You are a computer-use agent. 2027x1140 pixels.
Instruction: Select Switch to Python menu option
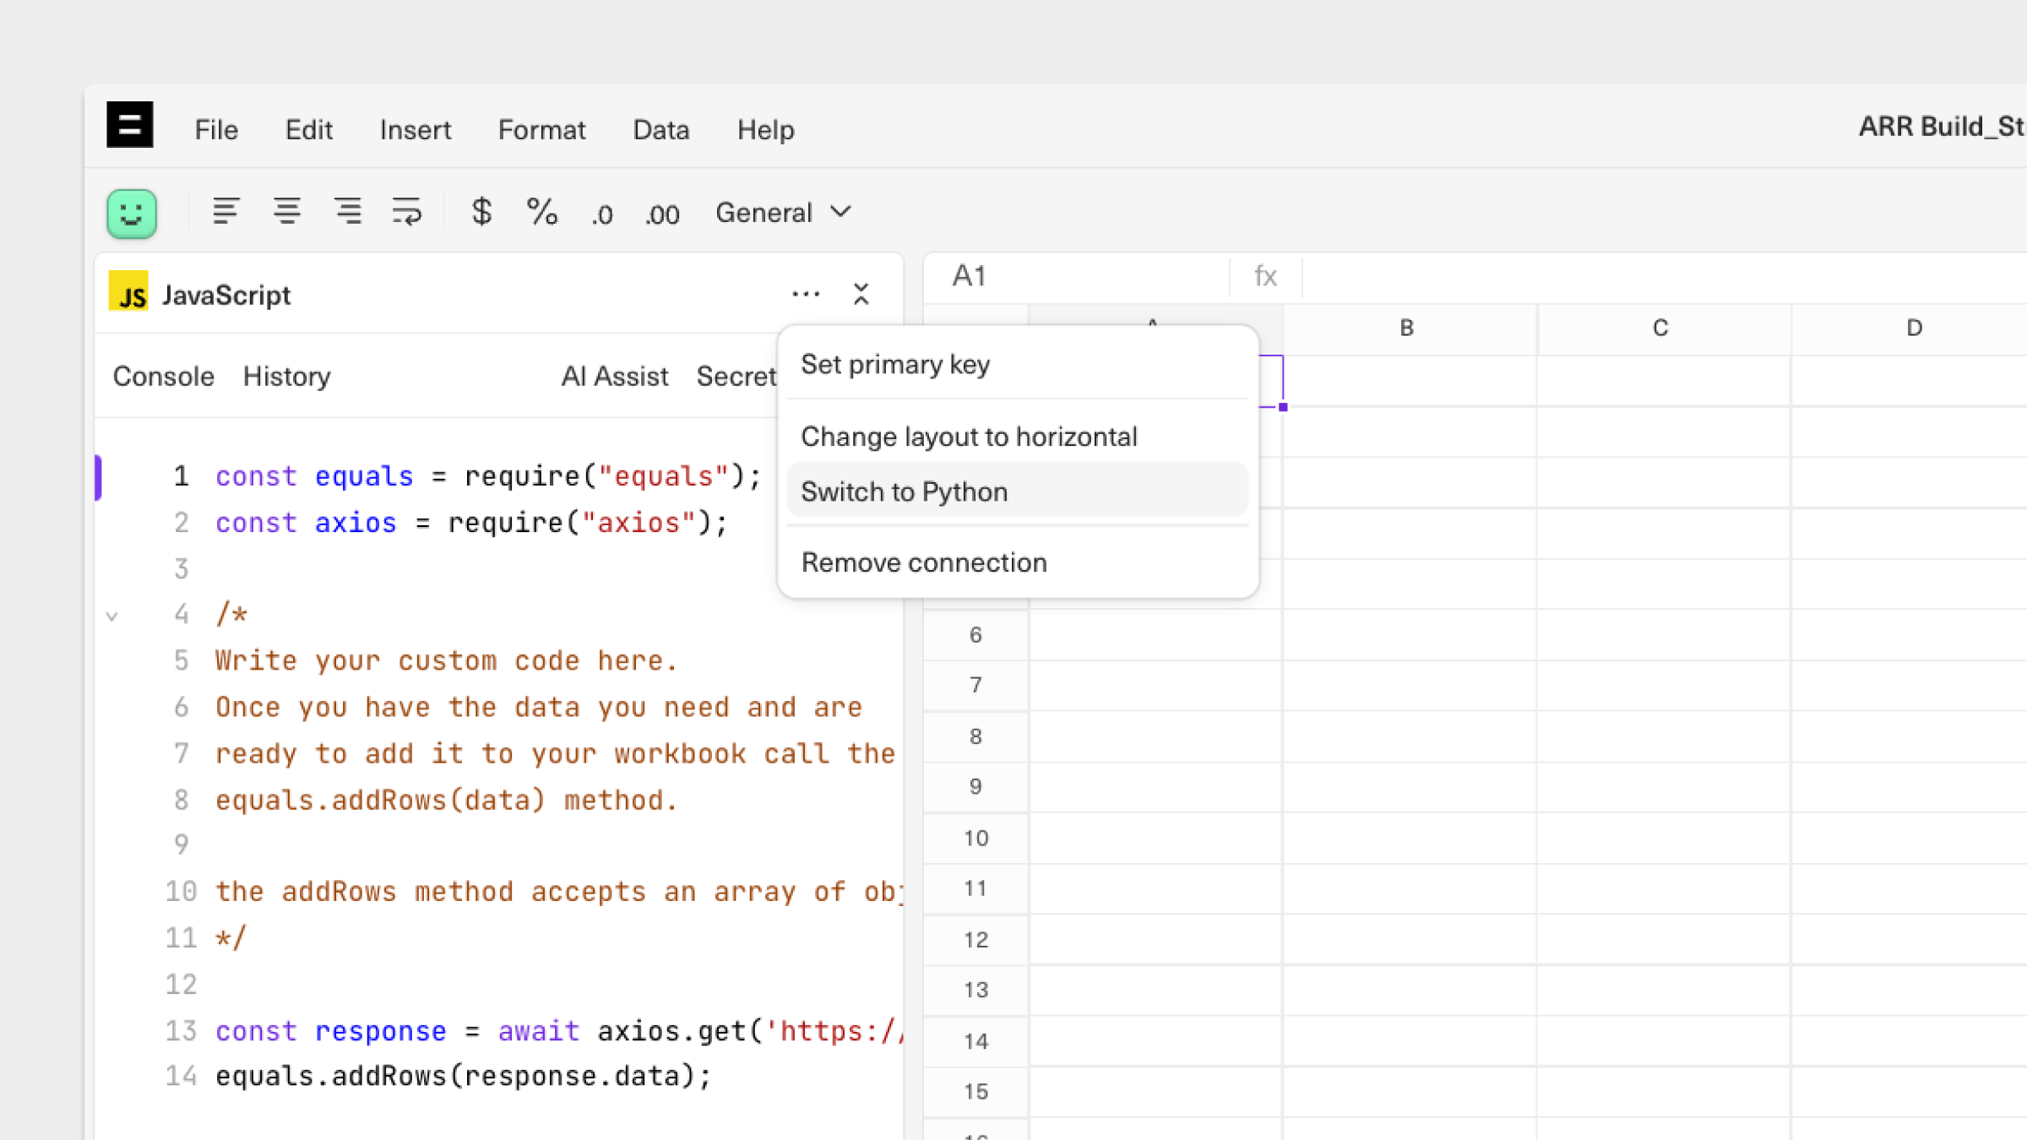point(904,491)
